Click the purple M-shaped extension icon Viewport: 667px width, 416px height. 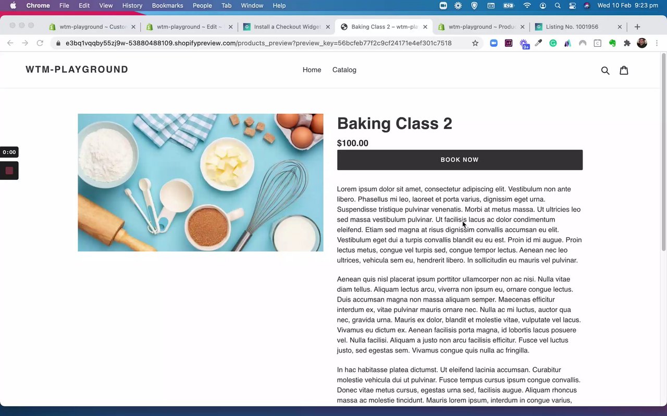[568, 43]
